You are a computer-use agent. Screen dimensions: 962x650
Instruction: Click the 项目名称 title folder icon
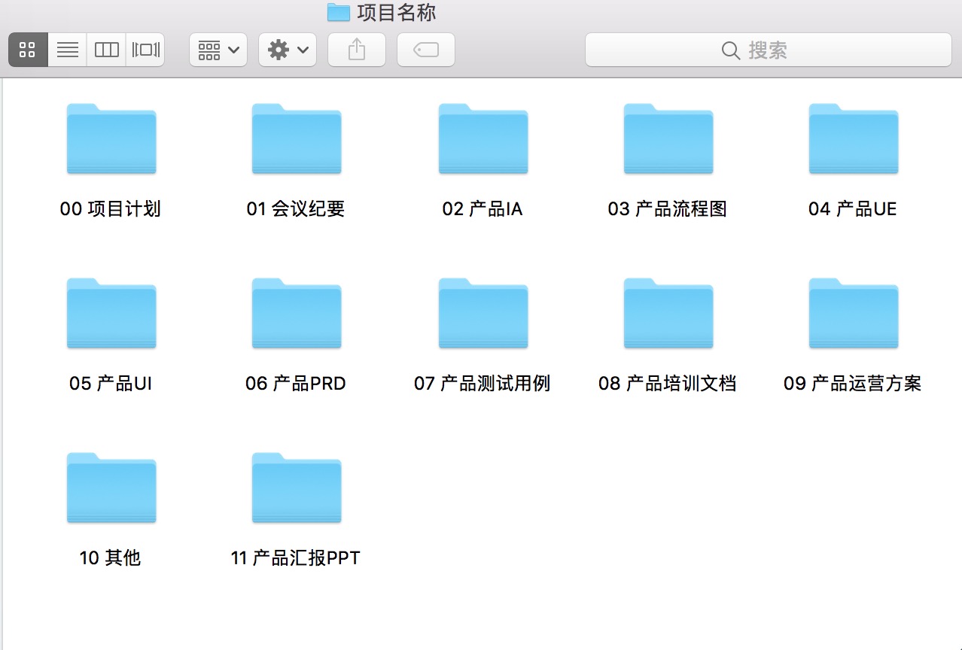(339, 13)
